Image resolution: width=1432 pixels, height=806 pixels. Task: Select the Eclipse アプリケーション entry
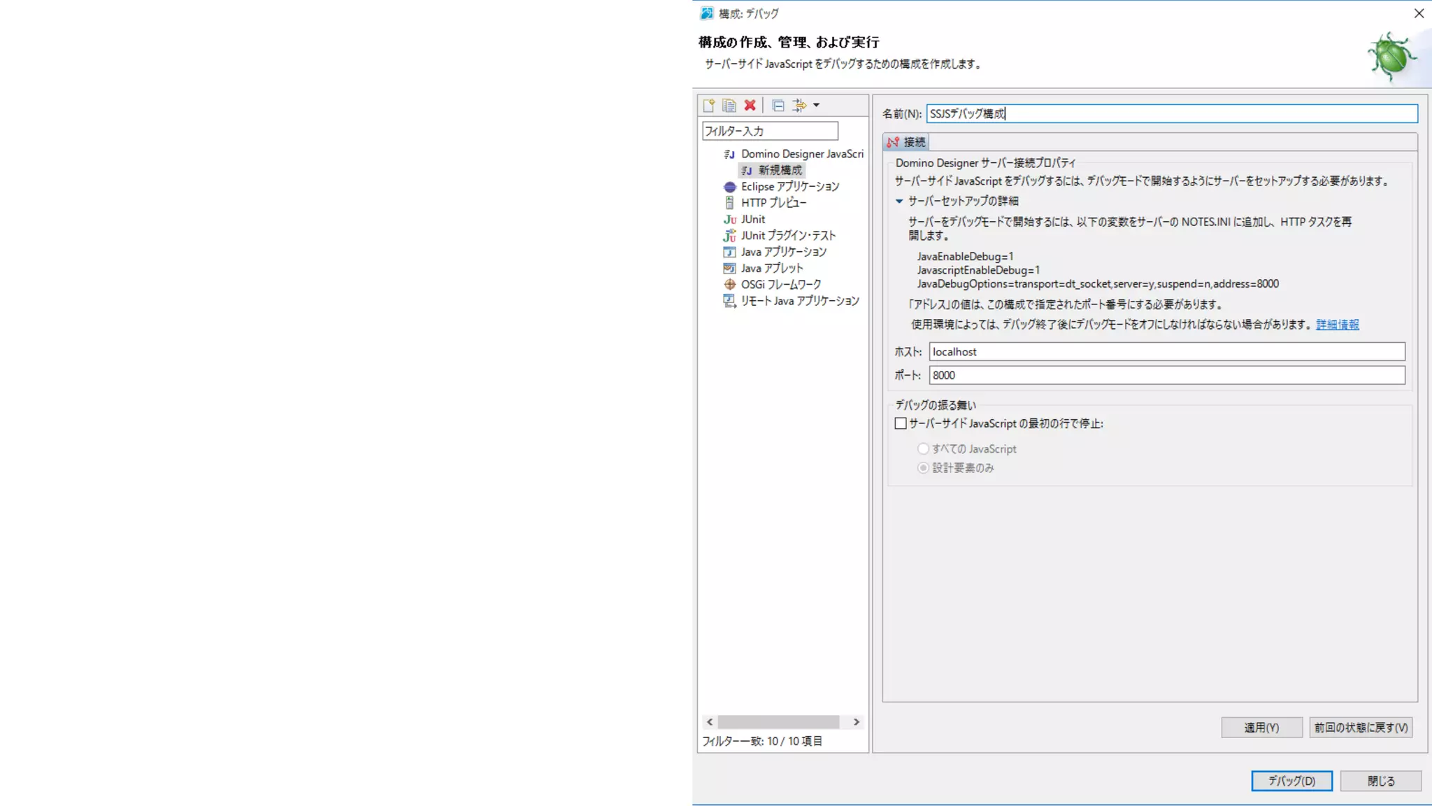click(x=789, y=187)
